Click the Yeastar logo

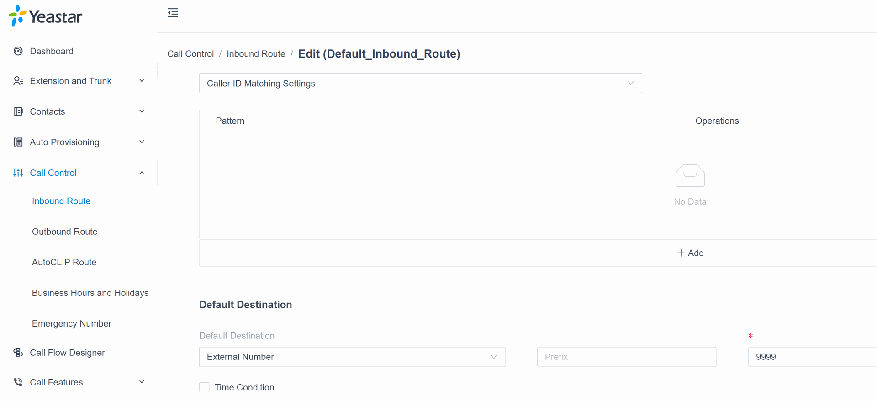[46, 16]
